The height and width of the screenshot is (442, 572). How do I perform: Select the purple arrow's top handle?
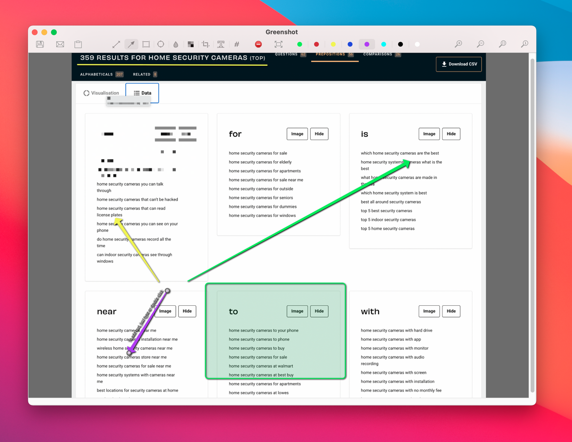(168, 291)
